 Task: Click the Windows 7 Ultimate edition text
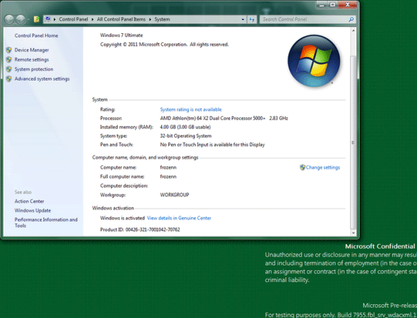tap(121, 35)
